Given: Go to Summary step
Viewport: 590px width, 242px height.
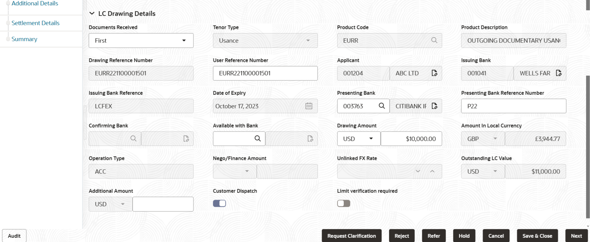Looking at the screenshot, I should [24, 39].
